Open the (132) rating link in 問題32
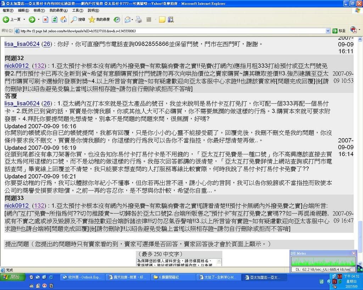Viewport: 363px width, 290px height. pyautogui.click(x=39, y=66)
